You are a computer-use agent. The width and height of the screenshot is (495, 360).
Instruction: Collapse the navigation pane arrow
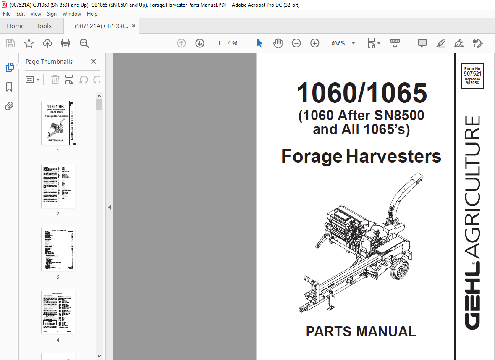110,208
